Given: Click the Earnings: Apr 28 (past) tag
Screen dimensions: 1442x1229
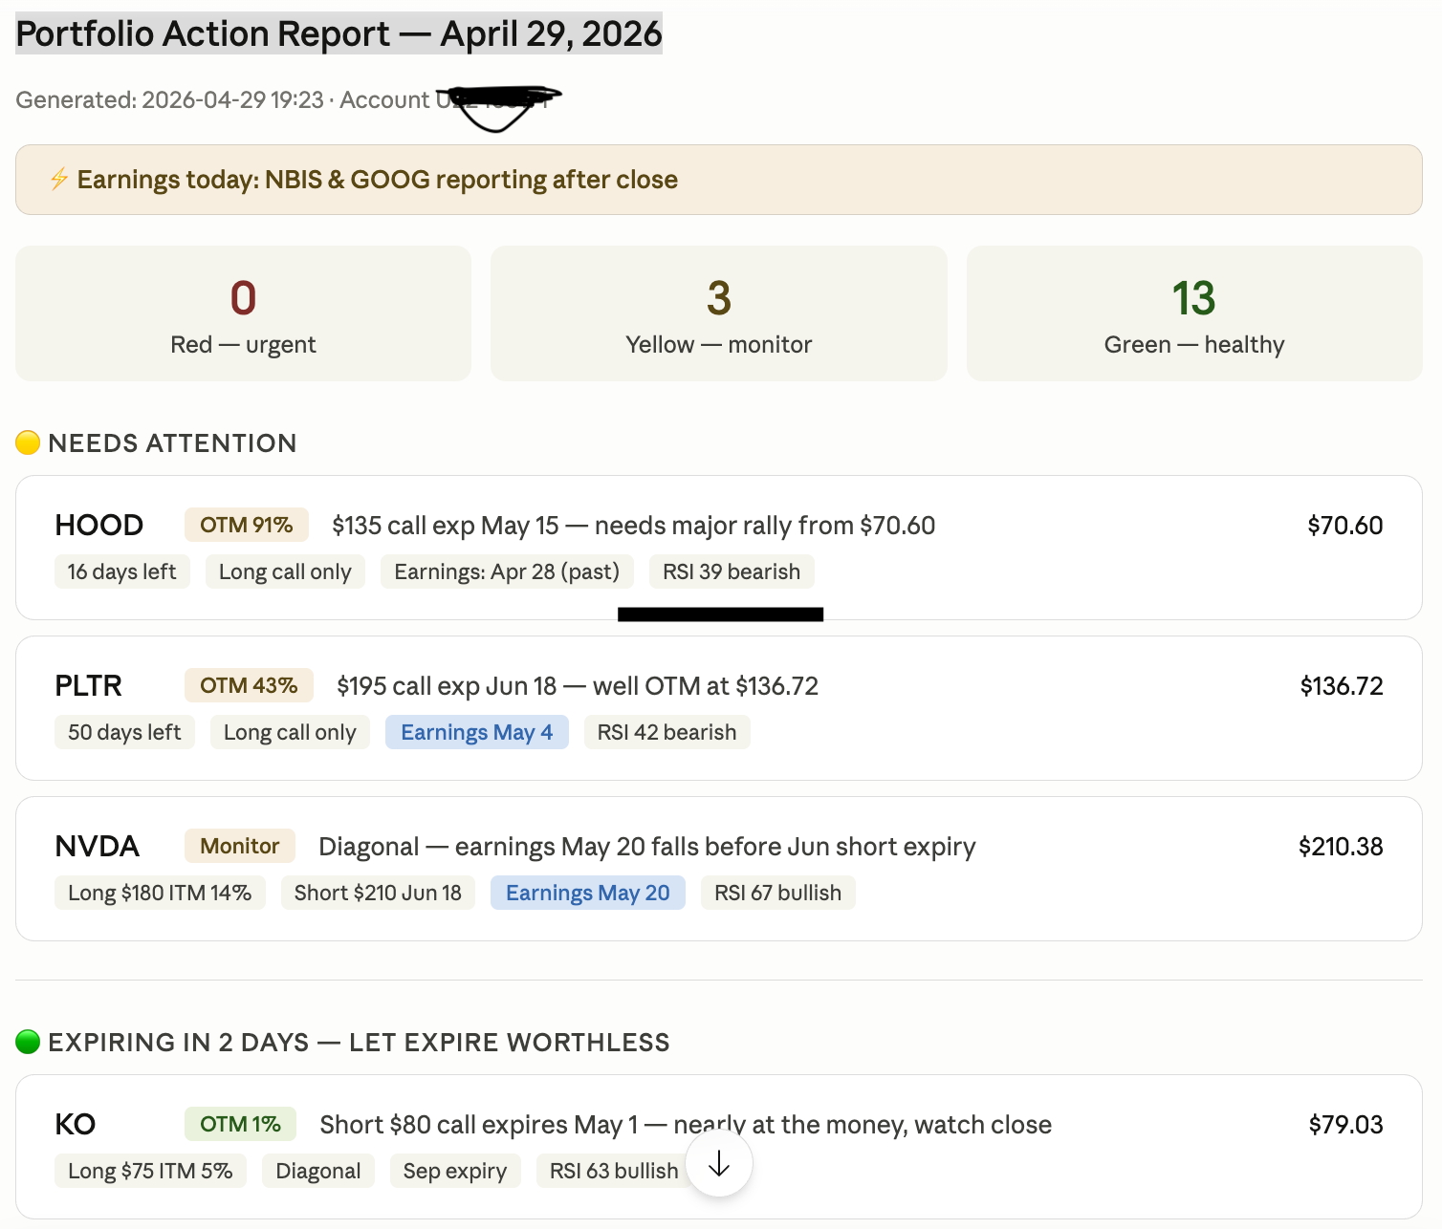Looking at the screenshot, I should 507,571.
